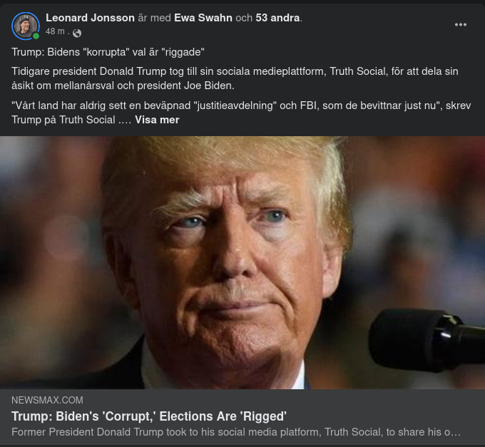Open headline Trump: Biden's 'Corrupt,' Elections Are 'Rigged'
Screen dimensions: 485x447
point(149,416)
